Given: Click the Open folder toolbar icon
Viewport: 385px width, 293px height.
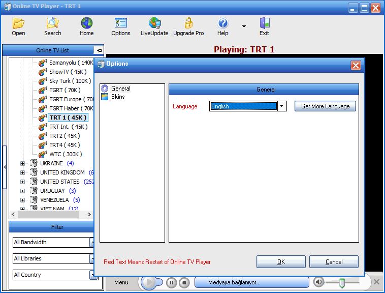Looking at the screenshot, I should [18, 23].
